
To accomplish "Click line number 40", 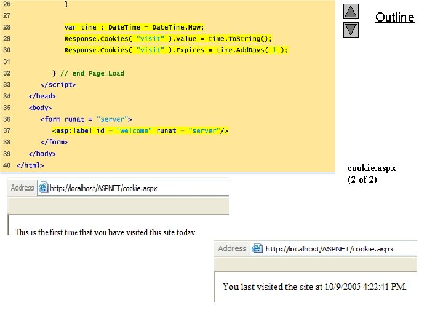I will [7, 165].
